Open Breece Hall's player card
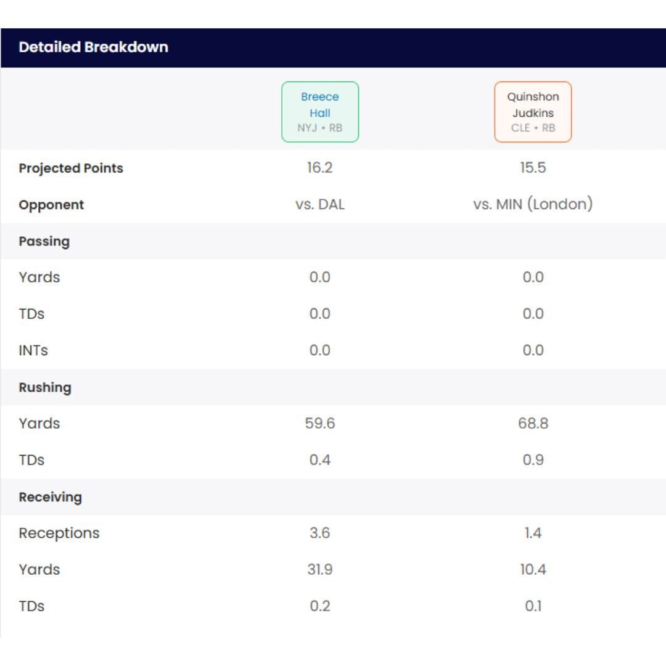The image size is (666, 666). (319, 112)
